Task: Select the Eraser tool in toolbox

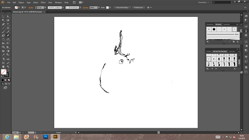Action: pos(8,35)
